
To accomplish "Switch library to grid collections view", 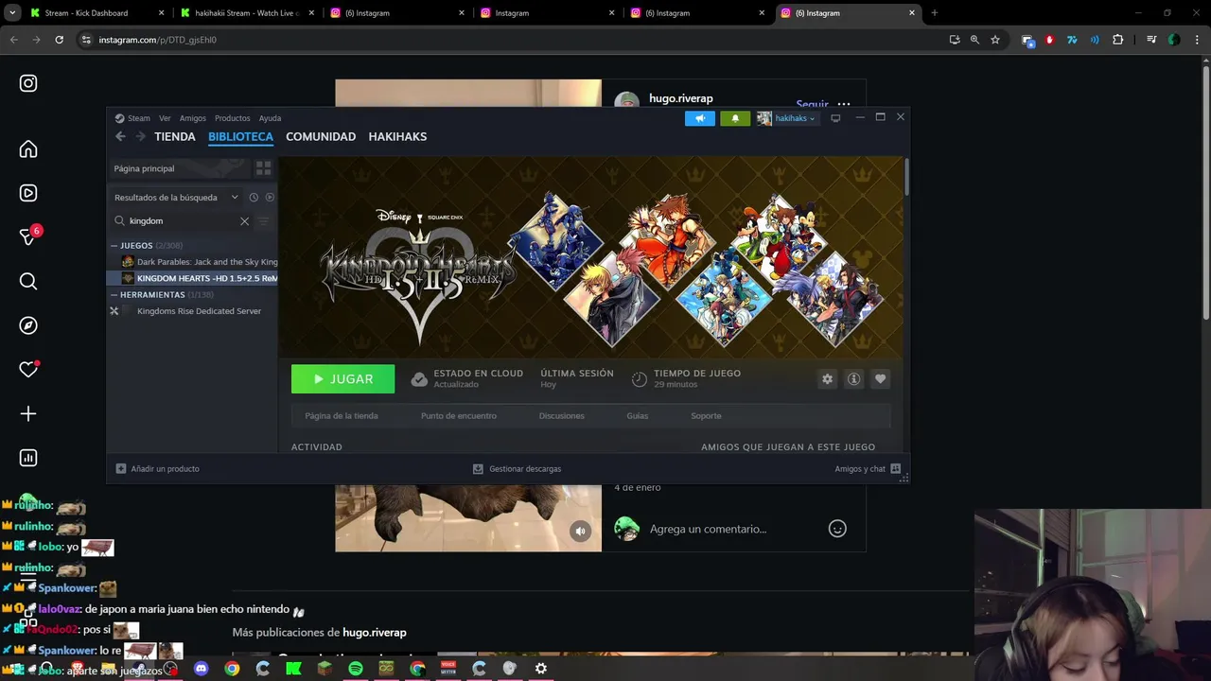I will point(263,168).
